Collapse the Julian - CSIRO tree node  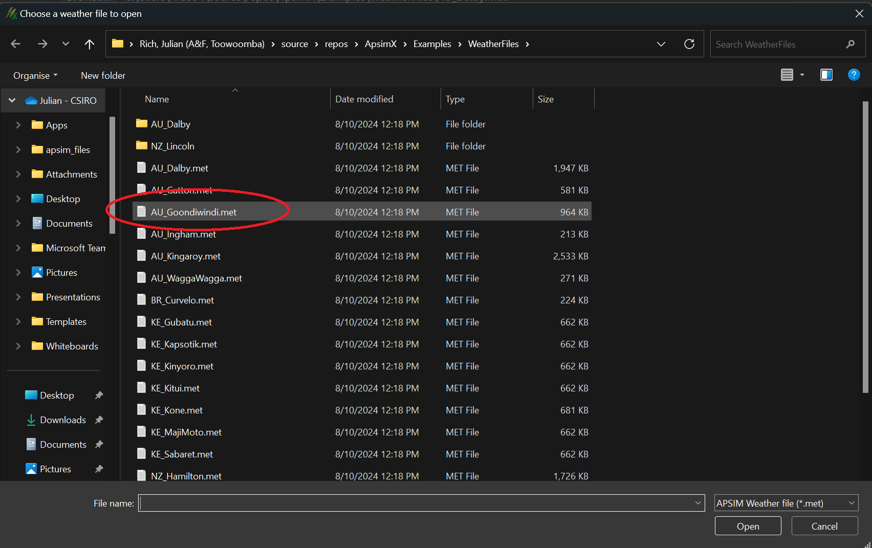click(x=12, y=100)
